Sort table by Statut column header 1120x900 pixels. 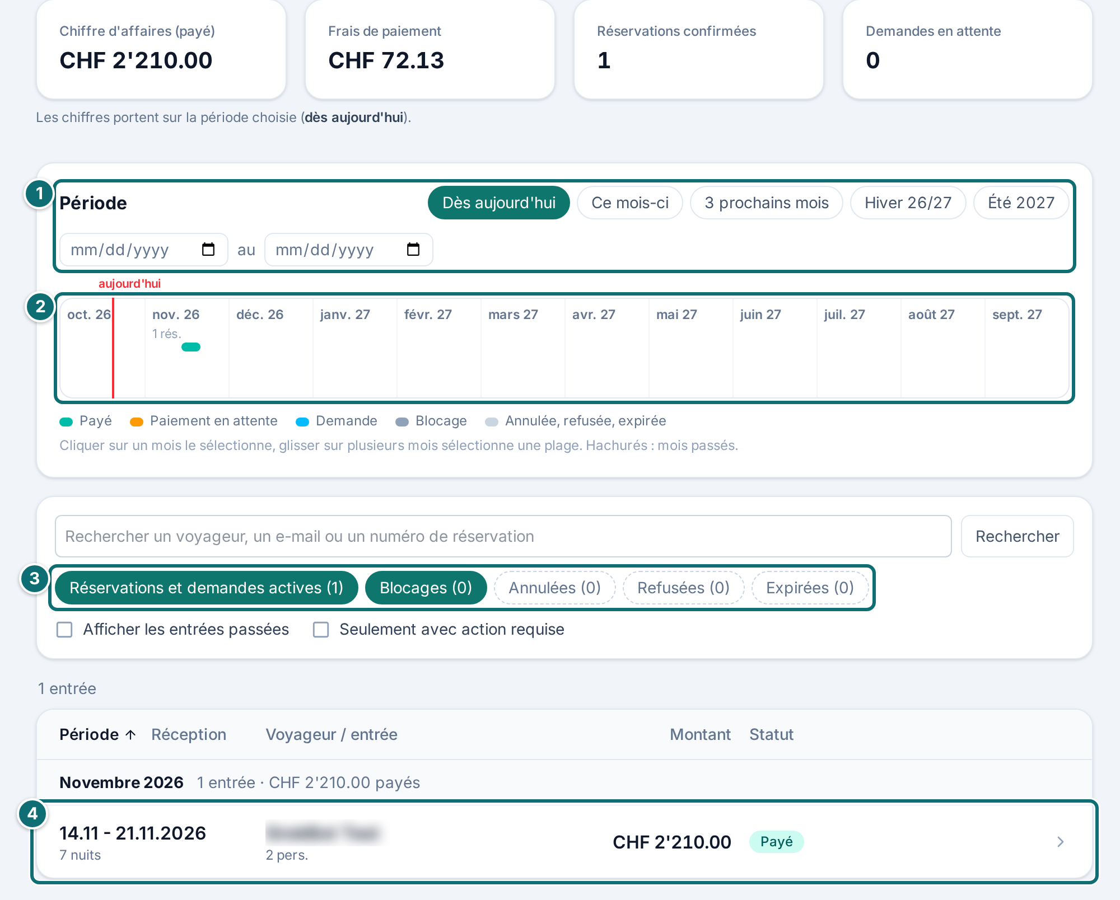772,734
